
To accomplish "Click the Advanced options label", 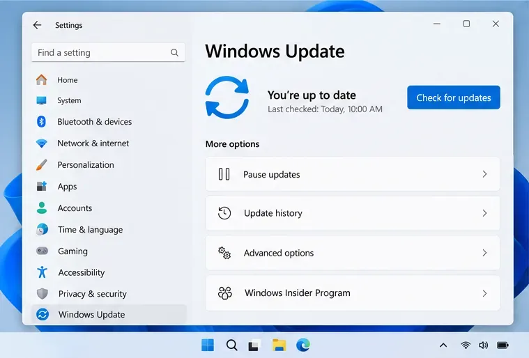I will 279,253.
